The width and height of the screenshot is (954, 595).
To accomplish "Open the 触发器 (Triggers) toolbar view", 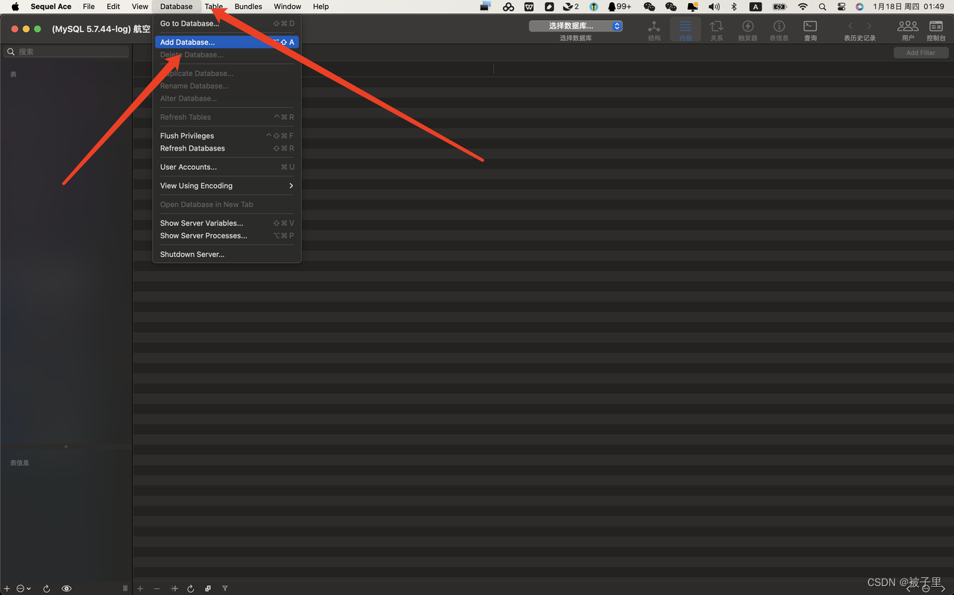I will point(748,30).
